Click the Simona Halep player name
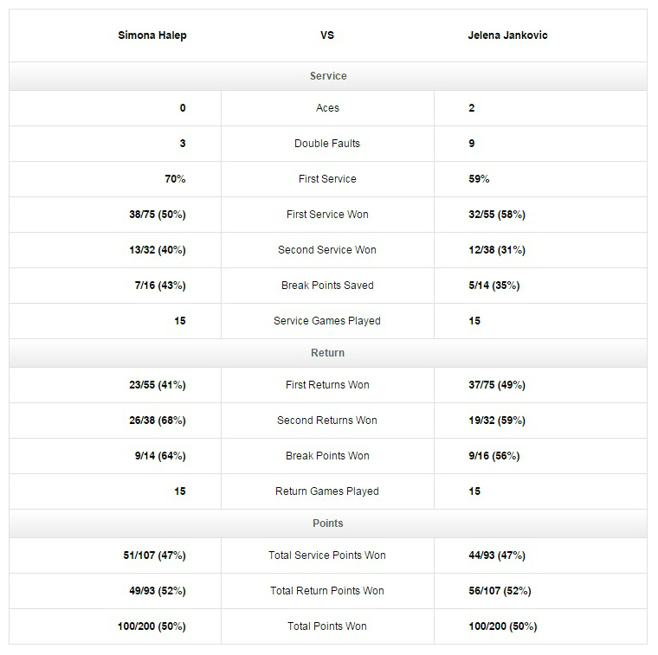This screenshot has height=655, width=658. coord(152,35)
